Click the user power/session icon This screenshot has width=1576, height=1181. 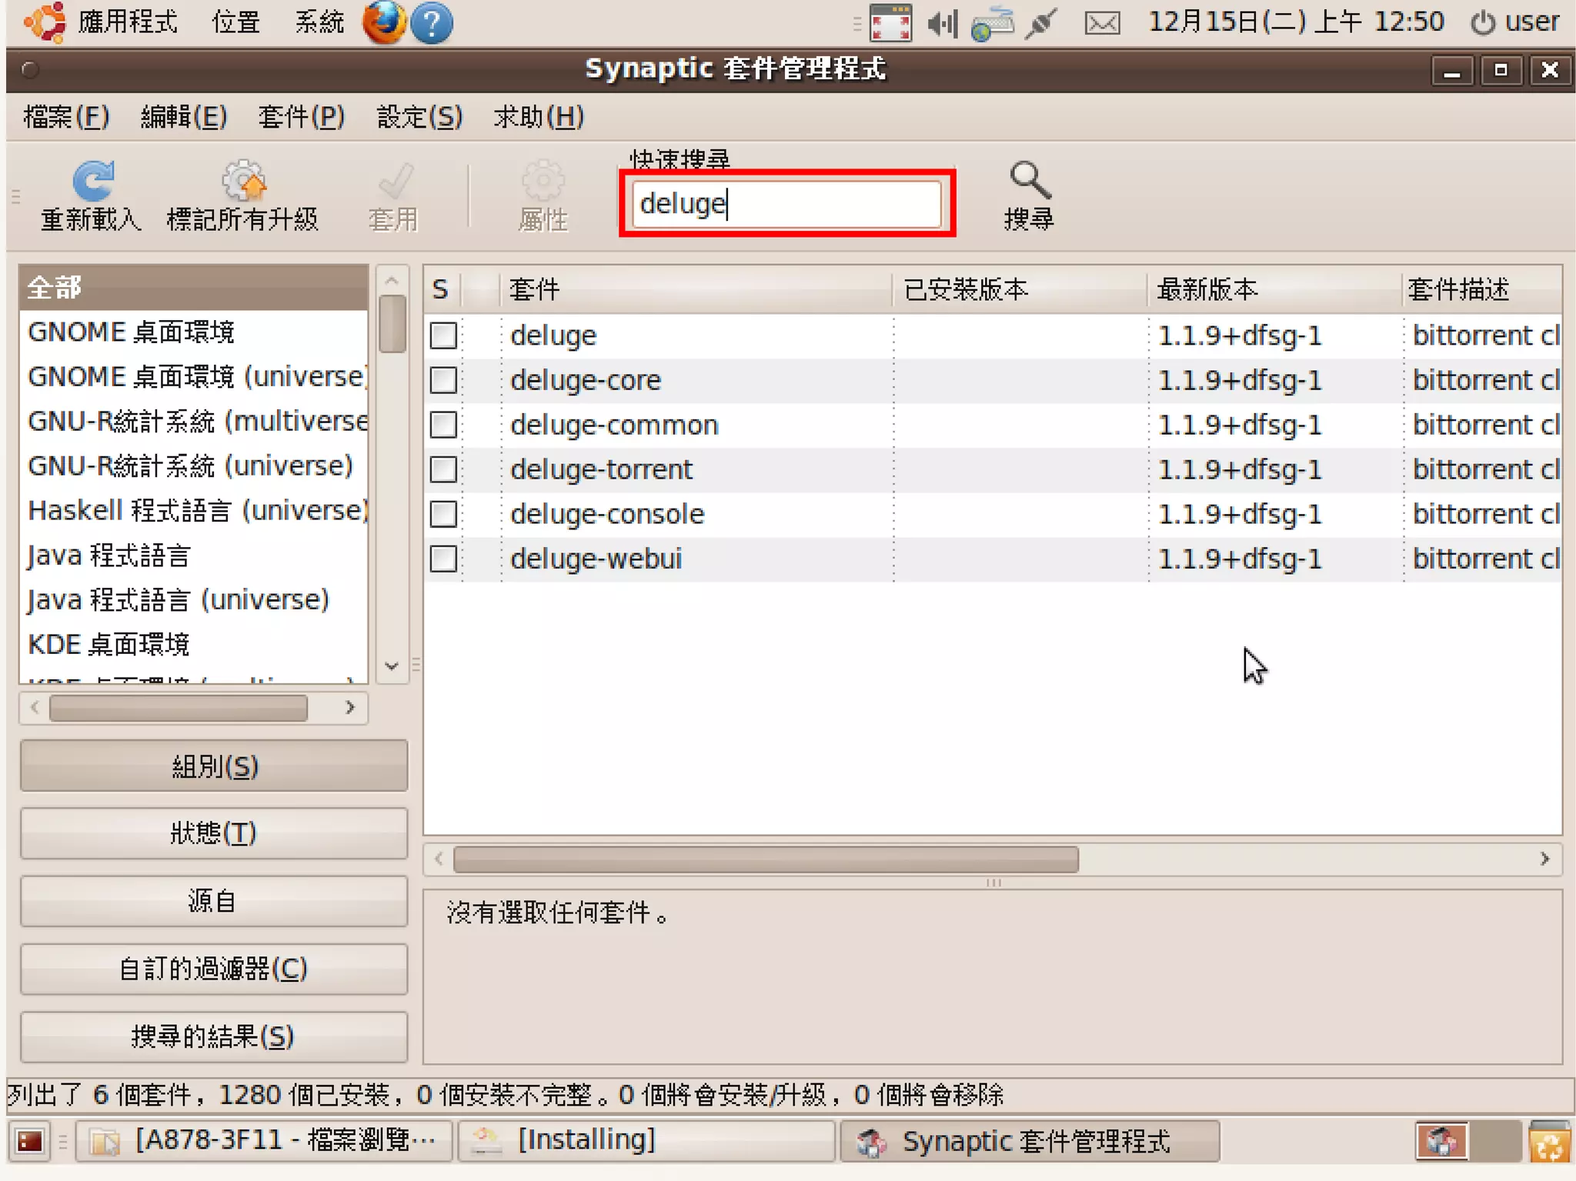[1482, 22]
